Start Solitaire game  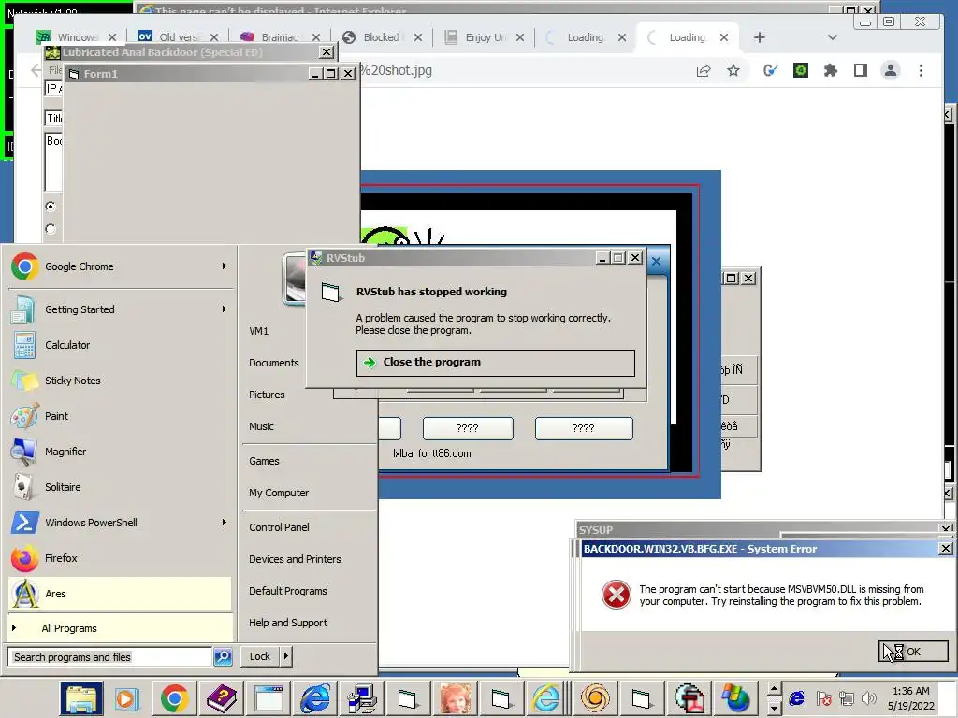point(119,487)
